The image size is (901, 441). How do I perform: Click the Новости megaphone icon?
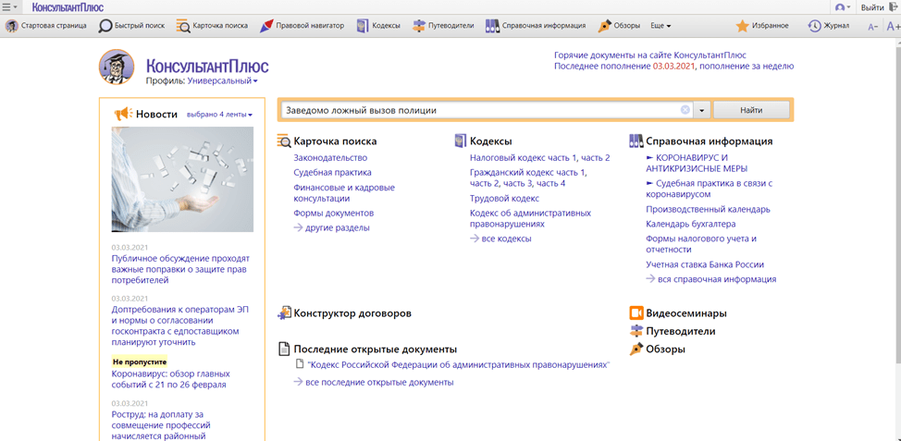point(123,114)
